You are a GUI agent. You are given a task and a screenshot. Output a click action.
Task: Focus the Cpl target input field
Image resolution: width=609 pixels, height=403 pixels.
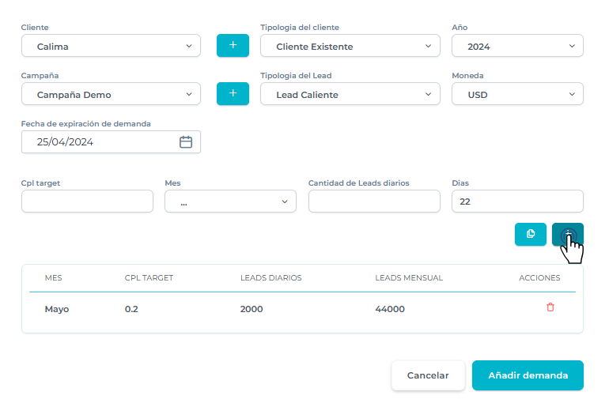click(87, 201)
